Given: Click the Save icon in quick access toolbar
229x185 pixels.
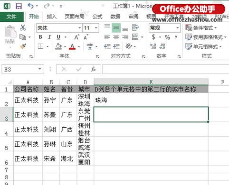Looking at the screenshot, I should [19, 6].
